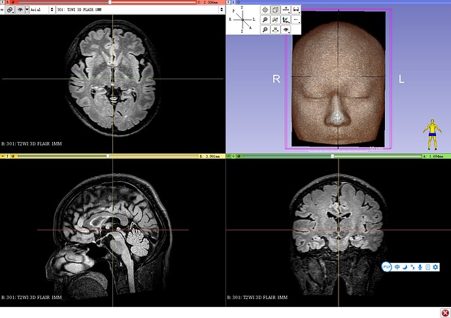Zoom in the 3D view
Screen dimensions: 451x318
[265, 20]
